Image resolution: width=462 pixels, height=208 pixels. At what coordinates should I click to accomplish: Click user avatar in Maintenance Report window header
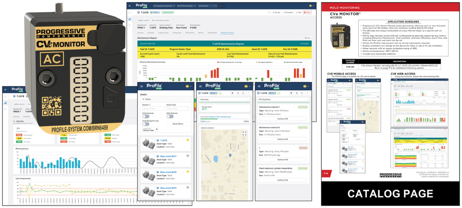pos(310,5)
